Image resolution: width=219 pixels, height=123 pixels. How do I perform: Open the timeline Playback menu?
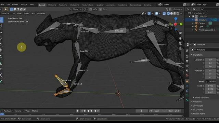9,111
